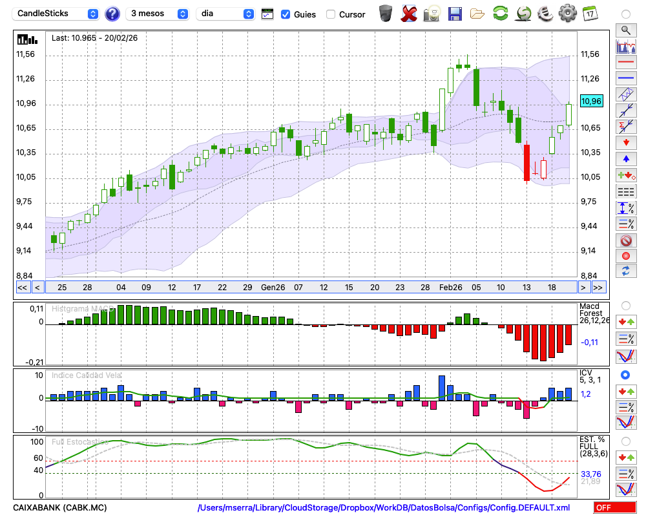
Task: Open settings with the gear icon
Action: click(x=567, y=13)
